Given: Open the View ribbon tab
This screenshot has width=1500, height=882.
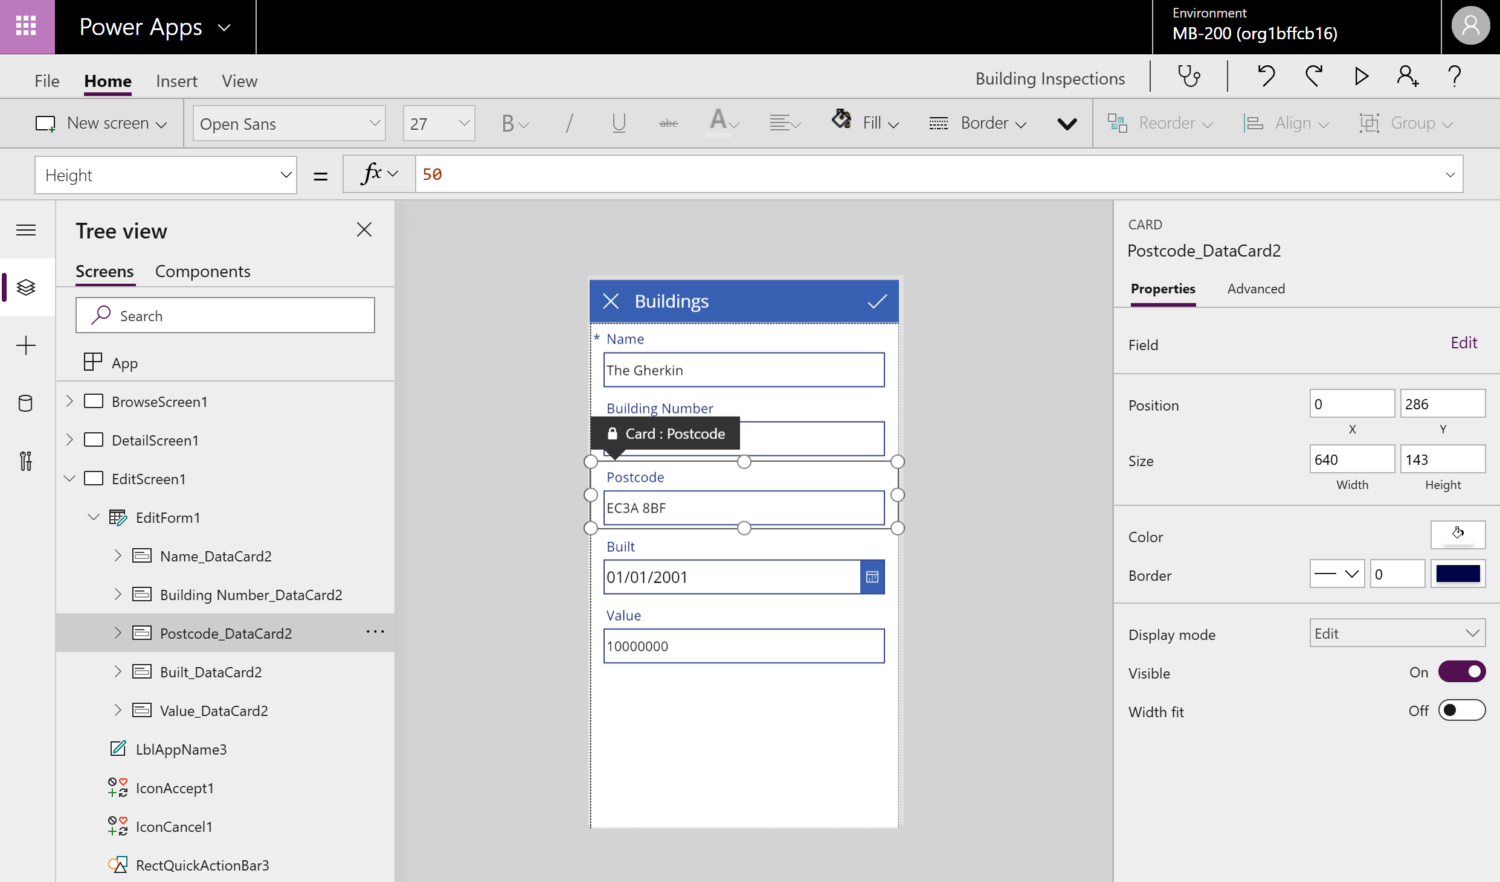Looking at the screenshot, I should 239,80.
